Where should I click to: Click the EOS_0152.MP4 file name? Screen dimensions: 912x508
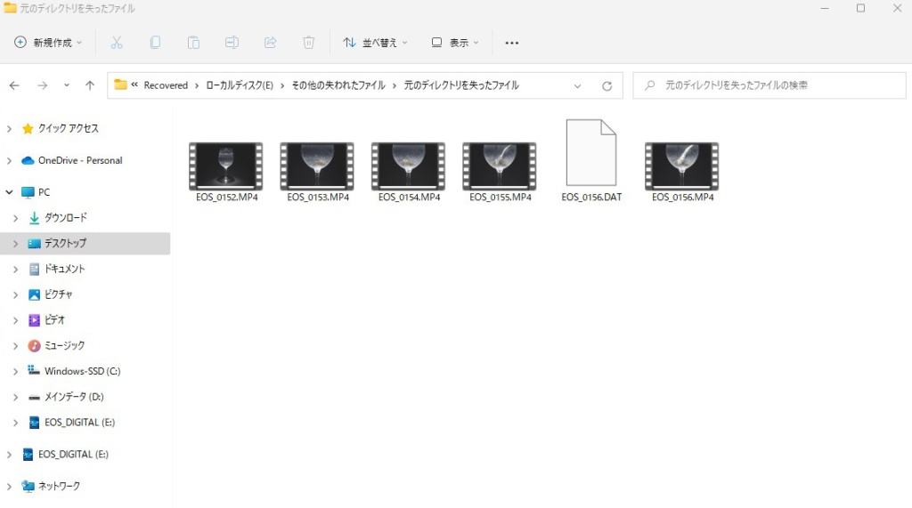coord(227,197)
